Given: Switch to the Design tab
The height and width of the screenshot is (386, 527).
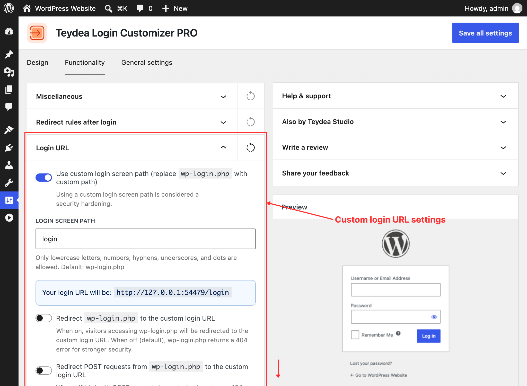Looking at the screenshot, I should 38,63.
